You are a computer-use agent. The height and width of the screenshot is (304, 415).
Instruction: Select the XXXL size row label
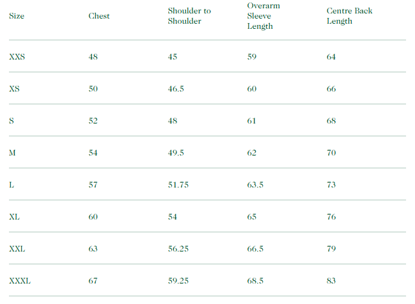click(x=20, y=281)
